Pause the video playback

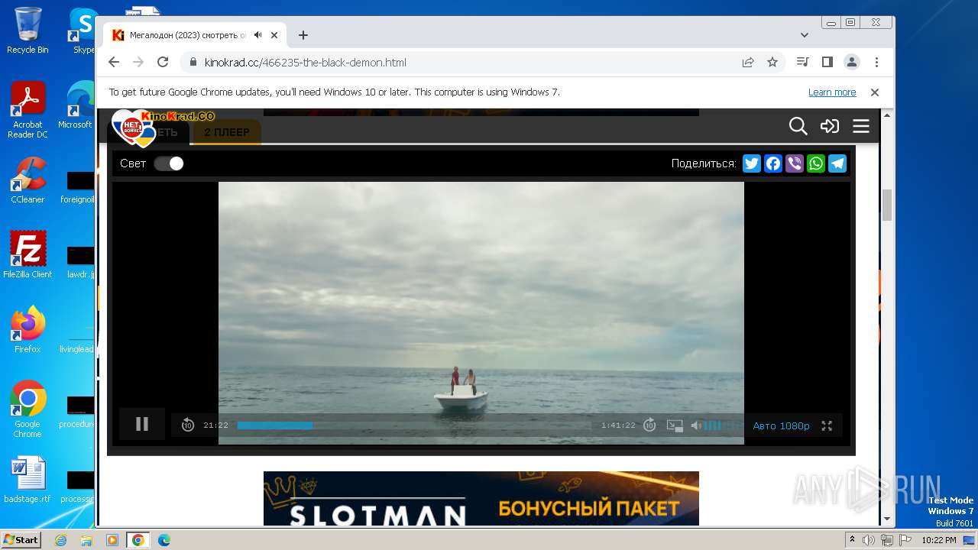pyautogui.click(x=142, y=424)
